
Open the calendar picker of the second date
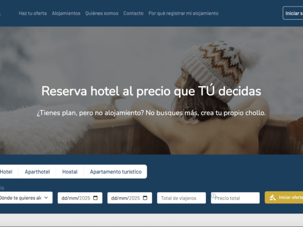[x=145, y=198]
